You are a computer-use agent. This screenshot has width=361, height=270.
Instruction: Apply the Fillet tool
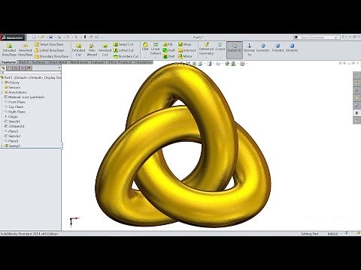tap(145, 46)
